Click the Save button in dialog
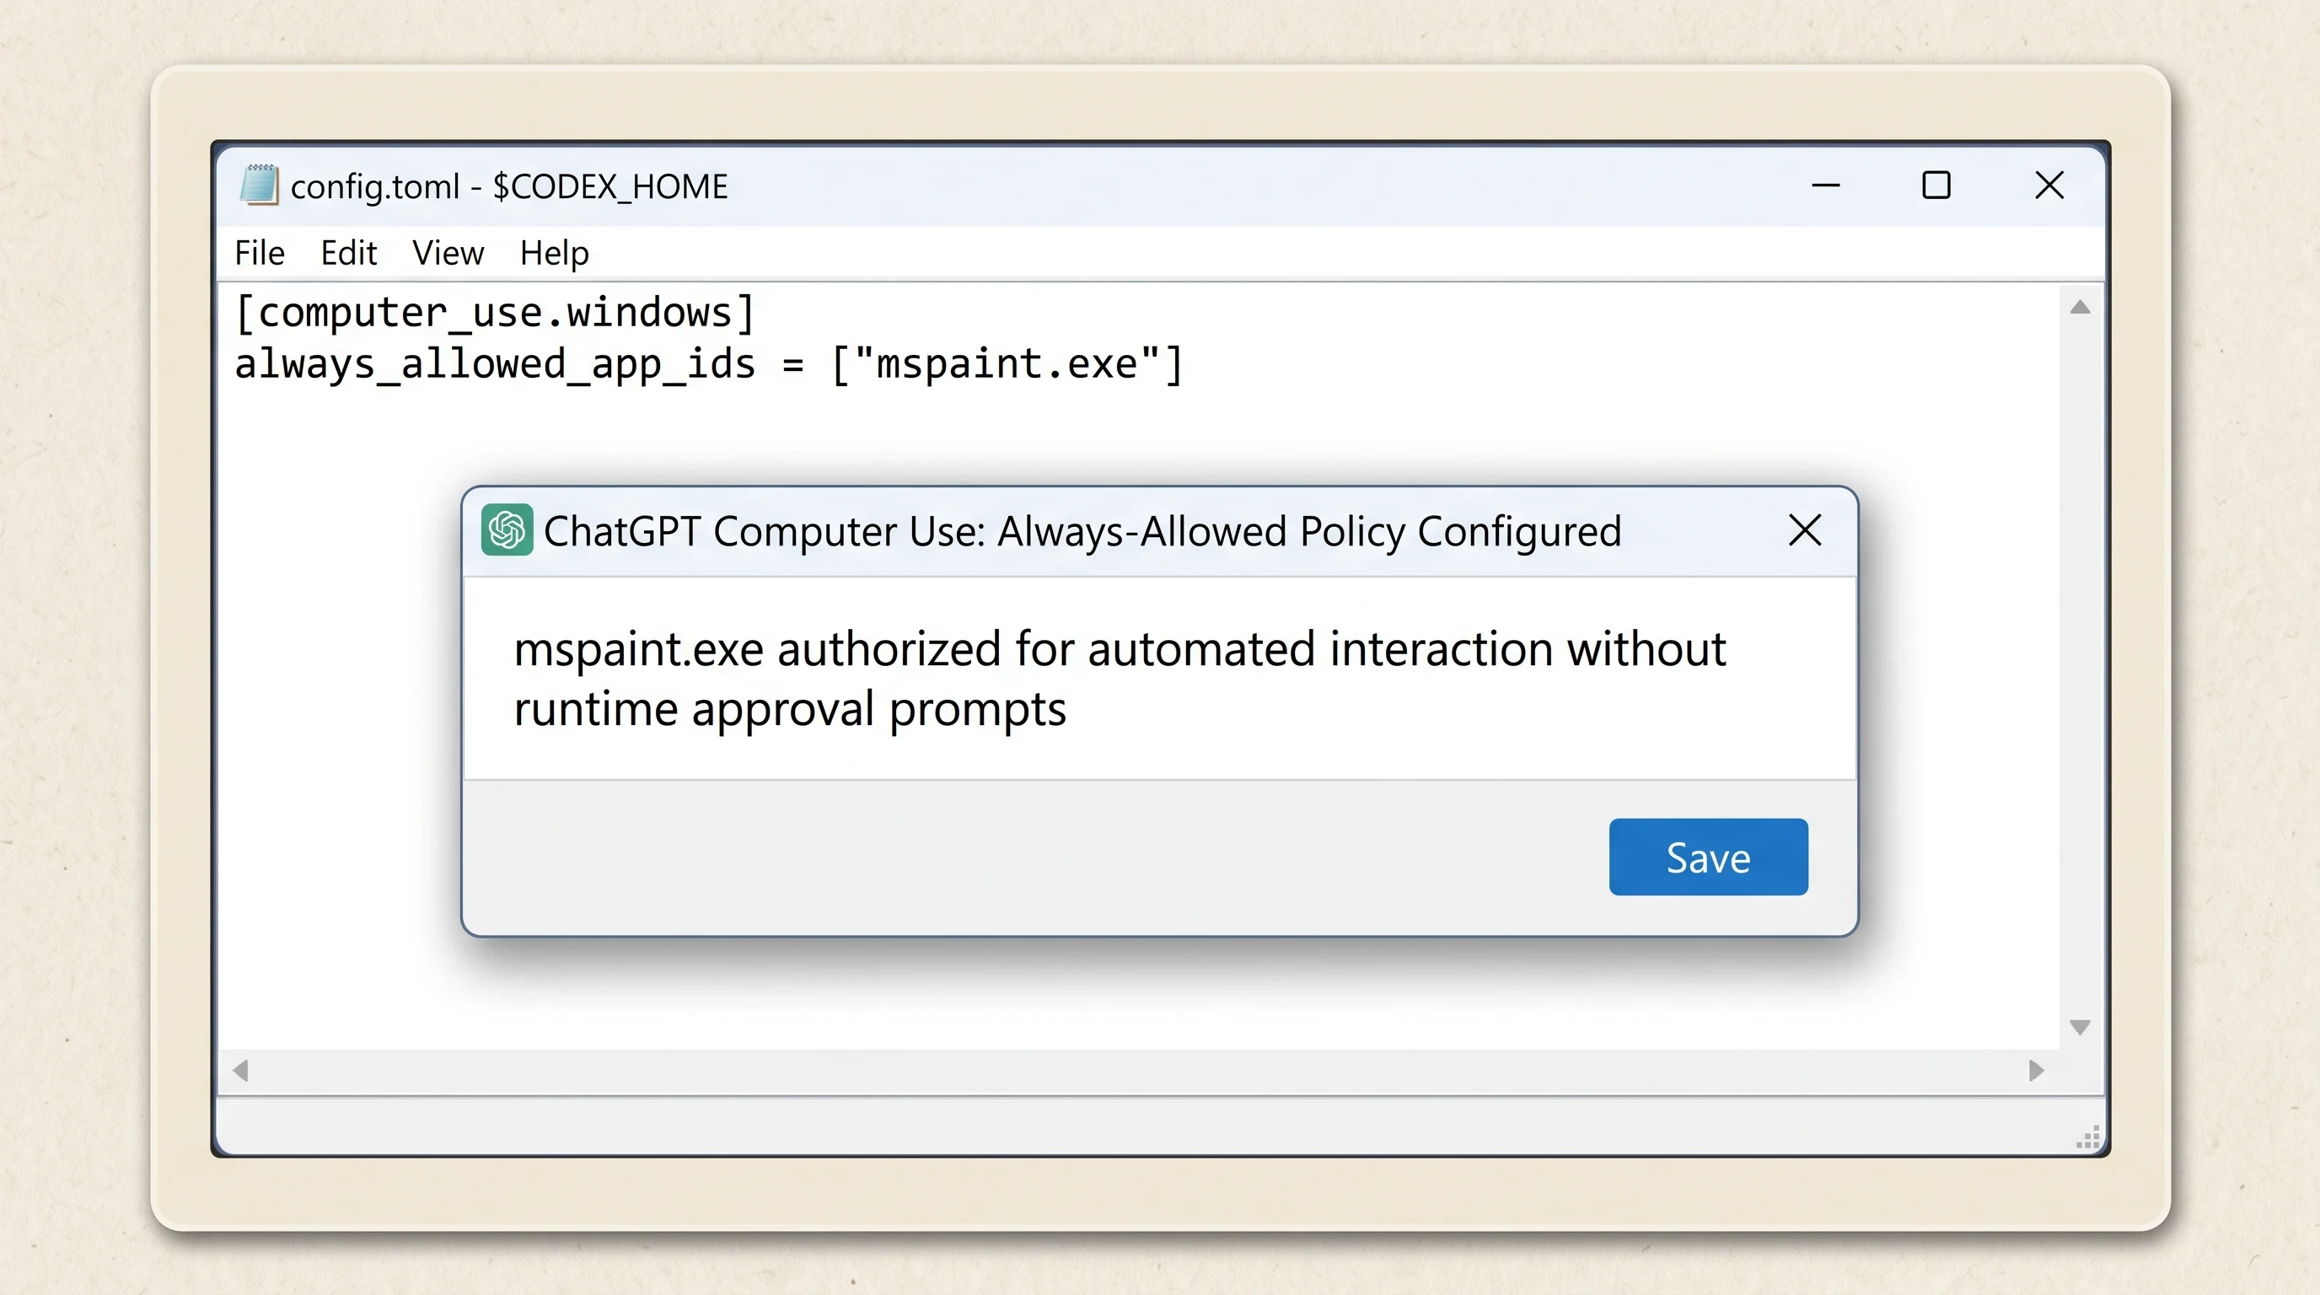 1708,857
